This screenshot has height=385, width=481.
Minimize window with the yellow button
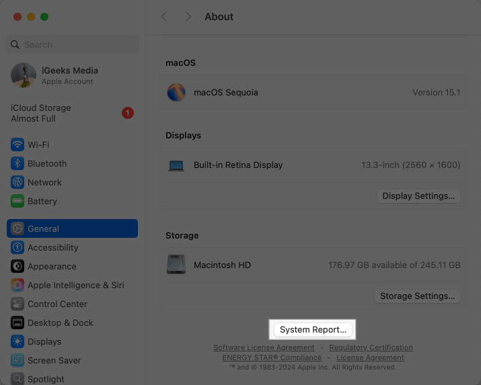point(31,17)
